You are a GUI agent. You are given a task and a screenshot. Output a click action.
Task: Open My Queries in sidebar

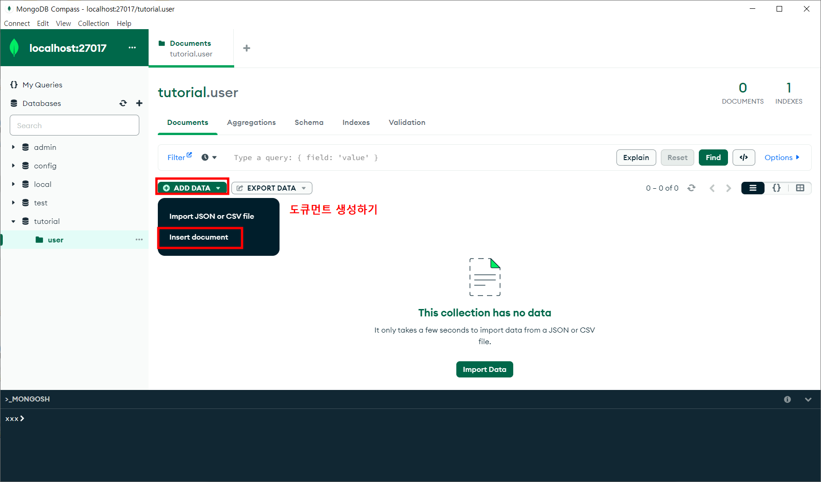[x=42, y=85]
